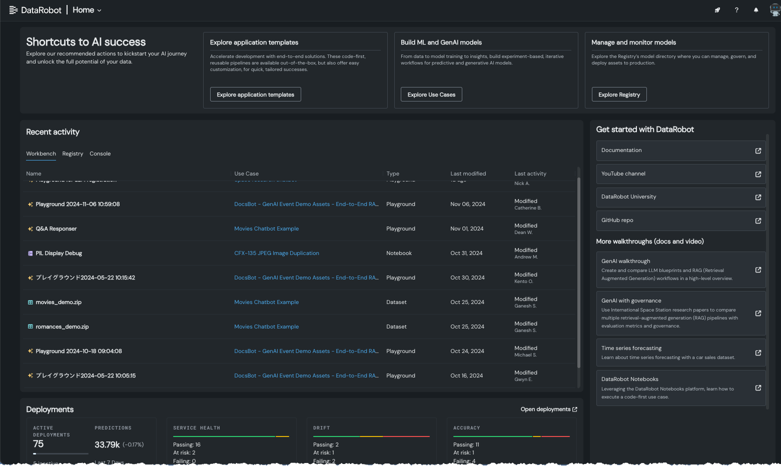Click notebook icon beside PIL Display Debug
This screenshot has width=781, height=466.
pos(31,253)
